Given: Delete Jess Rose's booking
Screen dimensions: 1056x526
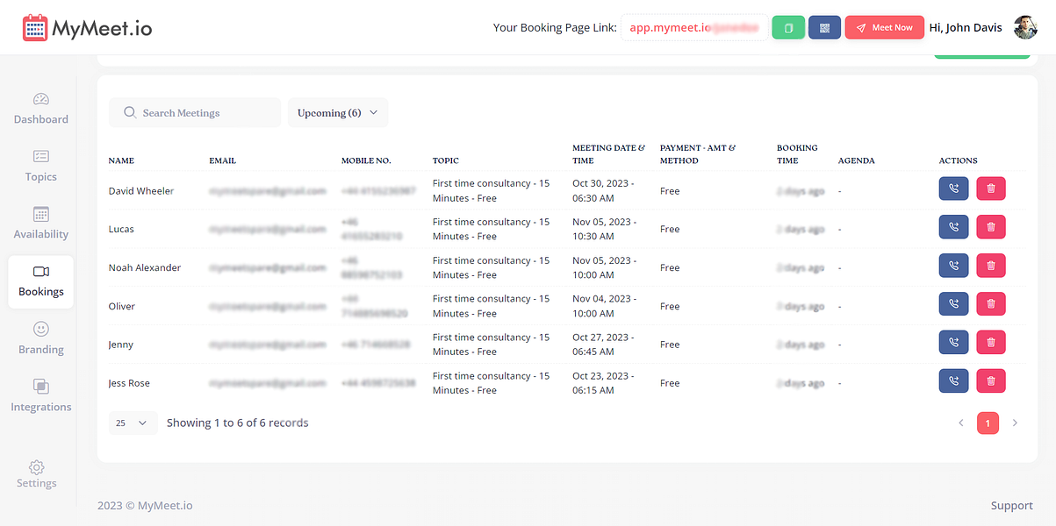Looking at the screenshot, I should click(x=990, y=380).
